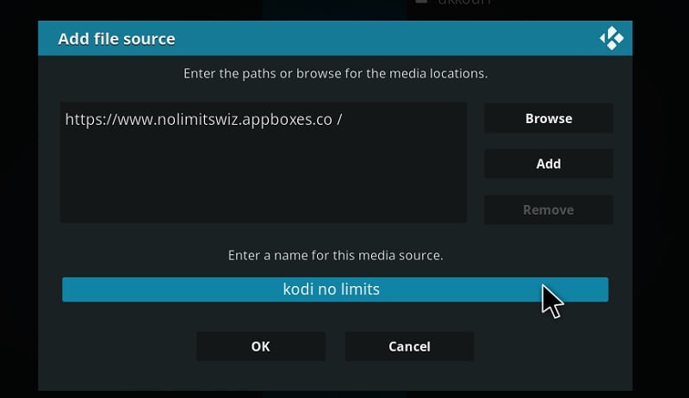The width and height of the screenshot is (689, 398).
Task: Confirm the file source with OK
Action: 261,346
